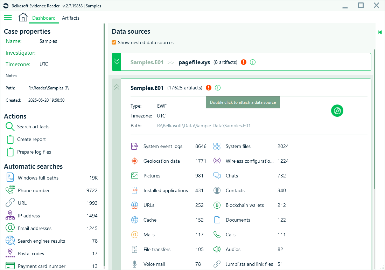
Task: Open the hamburger main menu
Action: [8, 18]
